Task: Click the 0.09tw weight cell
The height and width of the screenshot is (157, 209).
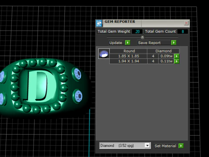Action: [166, 56]
